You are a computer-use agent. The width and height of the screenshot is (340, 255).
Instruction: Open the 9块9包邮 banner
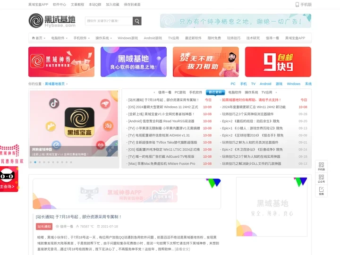pyautogui.click(x=278, y=62)
